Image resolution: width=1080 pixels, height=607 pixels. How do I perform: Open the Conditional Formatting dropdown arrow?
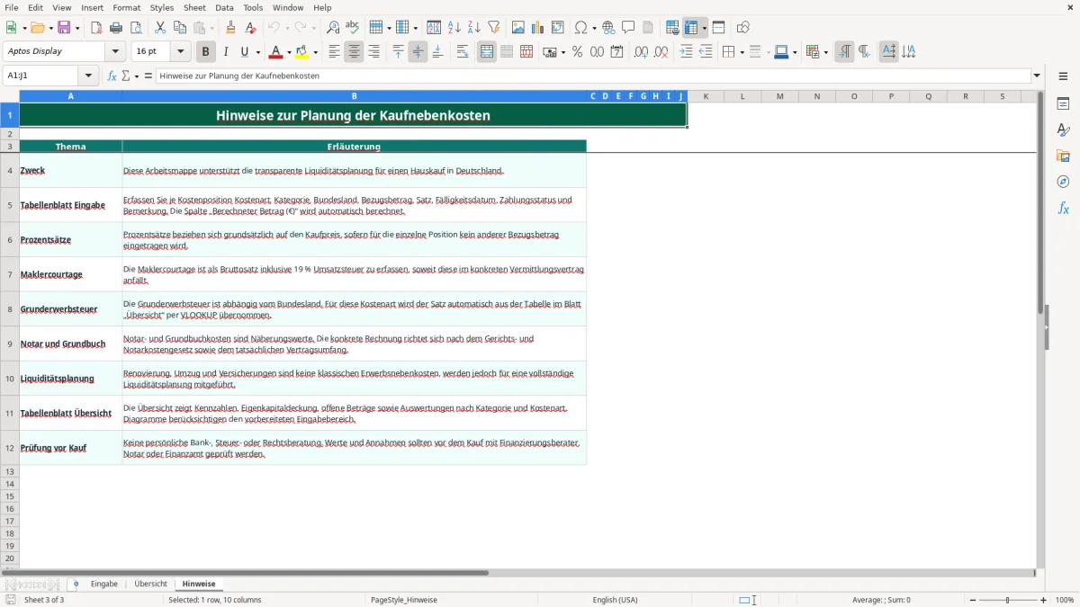825,52
